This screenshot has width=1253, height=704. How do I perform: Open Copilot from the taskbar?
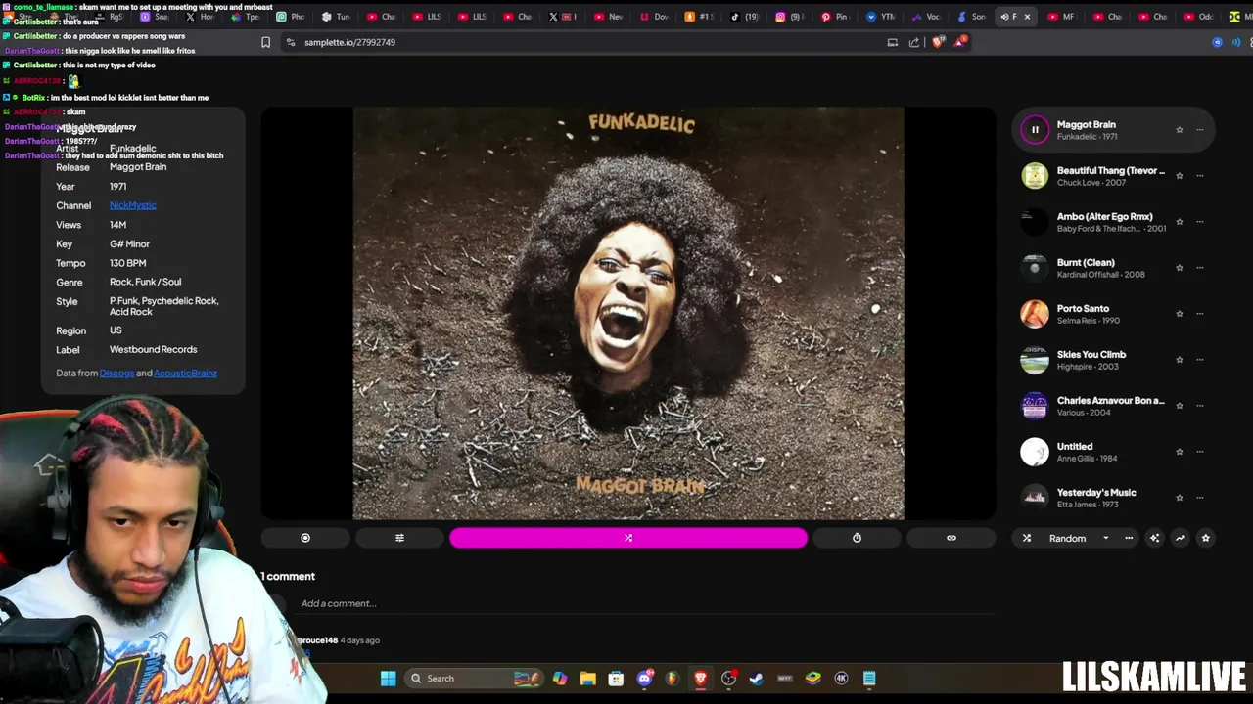click(x=559, y=679)
